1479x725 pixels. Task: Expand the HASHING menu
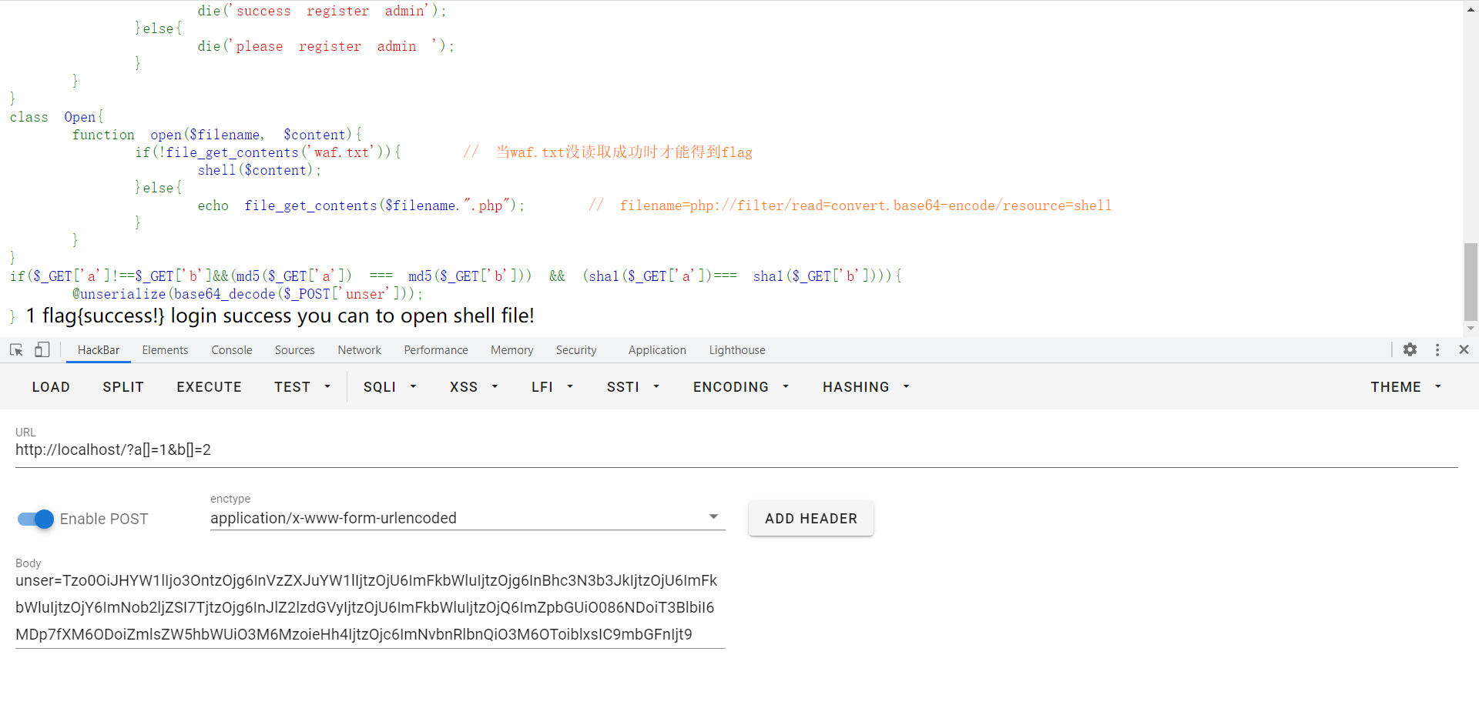click(864, 386)
